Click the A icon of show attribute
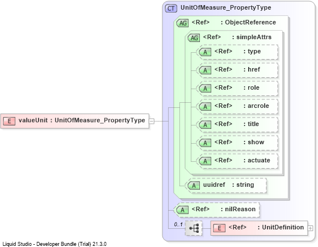This screenshot has width=318, height=247. point(205,143)
